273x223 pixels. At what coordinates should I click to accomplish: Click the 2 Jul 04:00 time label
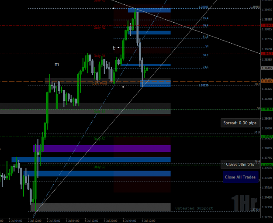click(16, 221)
